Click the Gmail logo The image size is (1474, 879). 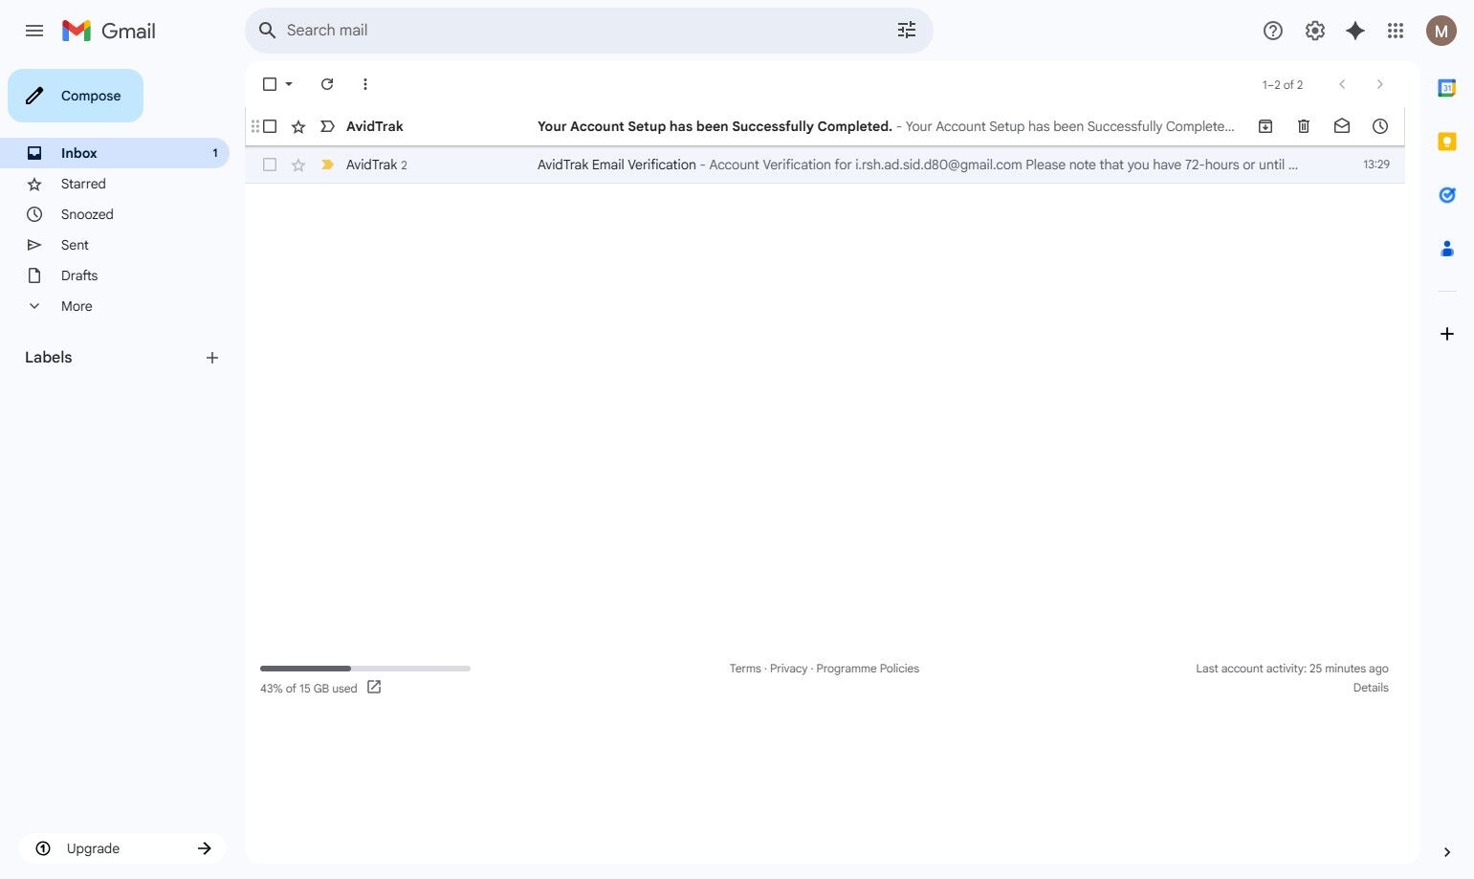point(108,31)
